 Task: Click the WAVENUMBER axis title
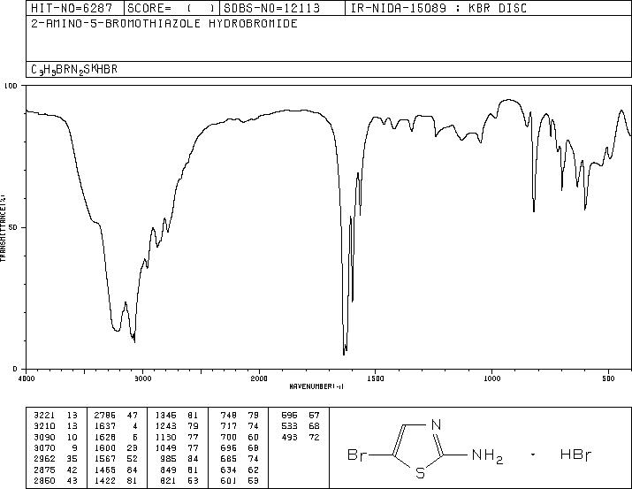(x=316, y=386)
